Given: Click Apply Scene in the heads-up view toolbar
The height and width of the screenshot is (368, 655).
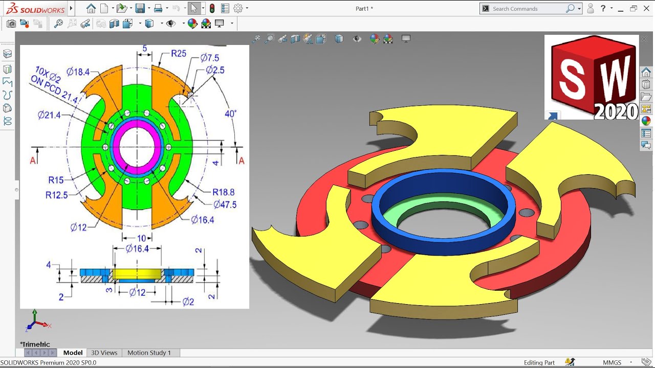Looking at the screenshot, I should 388,39.
